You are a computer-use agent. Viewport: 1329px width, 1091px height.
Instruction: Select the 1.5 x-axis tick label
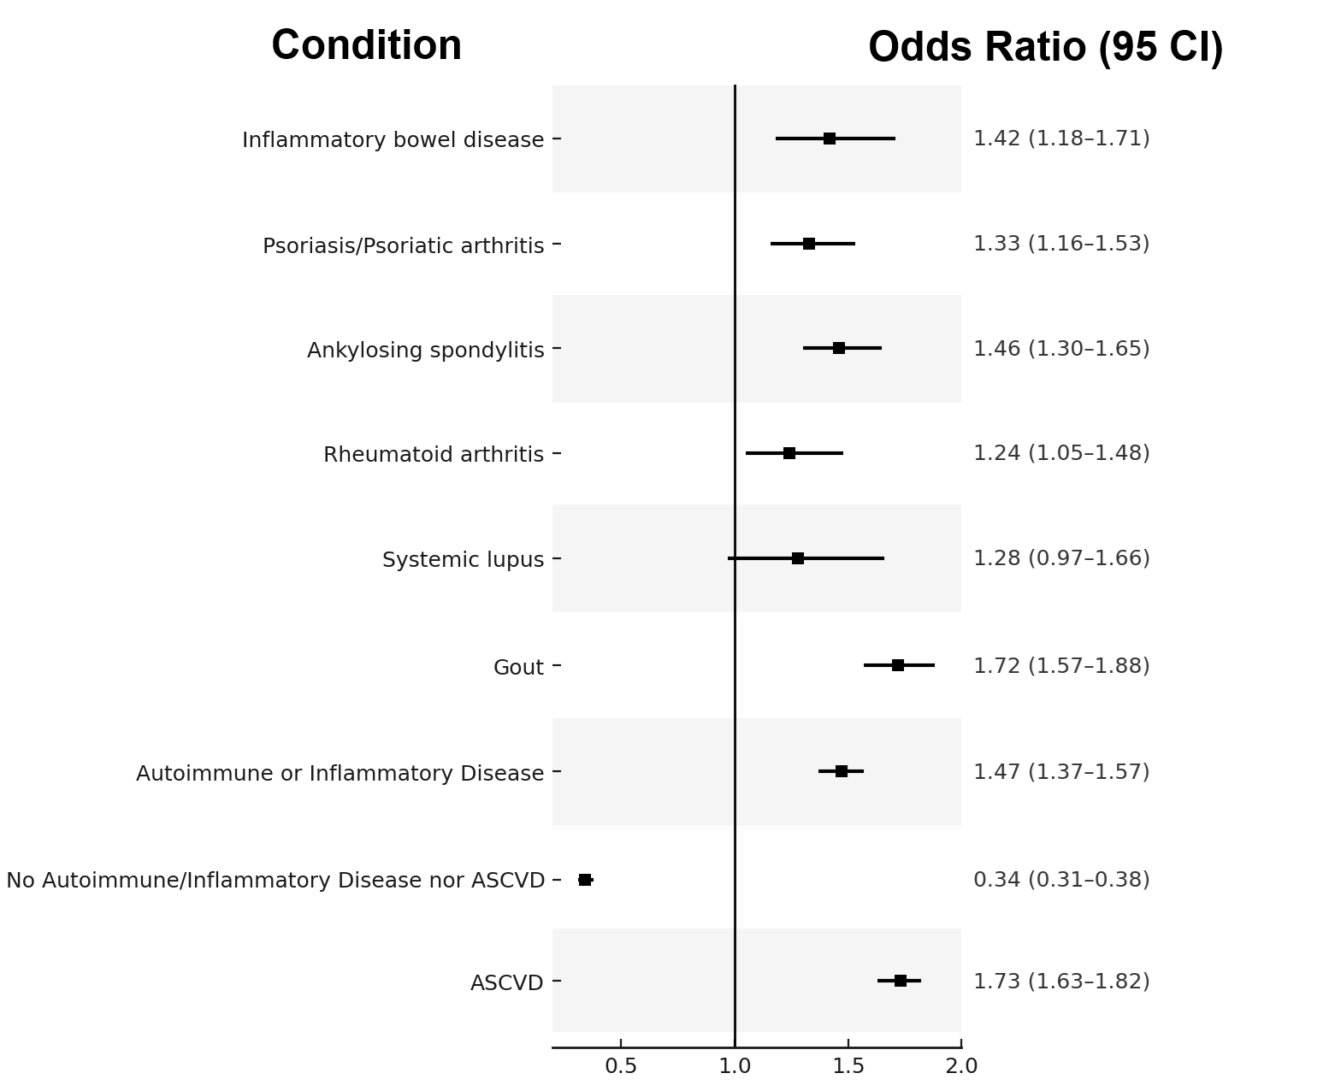pos(848,1066)
